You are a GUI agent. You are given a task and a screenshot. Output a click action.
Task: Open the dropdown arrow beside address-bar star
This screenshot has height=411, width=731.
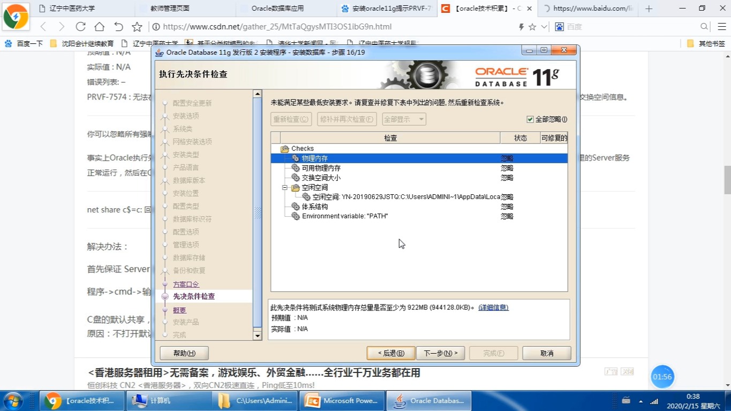pos(544,27)
